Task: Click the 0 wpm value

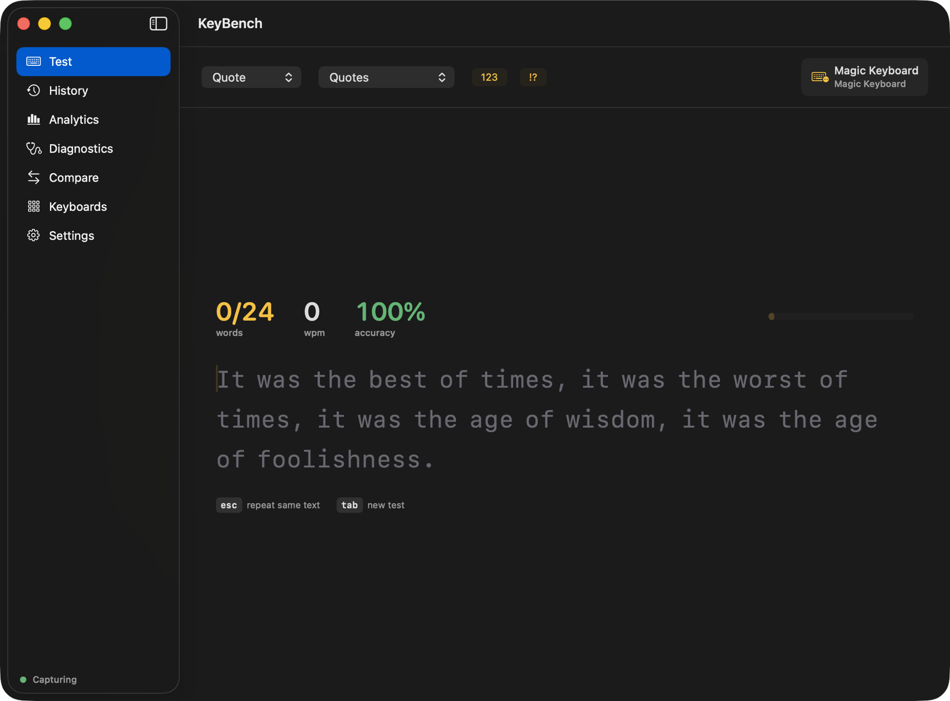Action: coord(312,311)
